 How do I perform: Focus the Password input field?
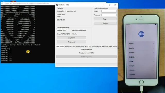tap(109, 15)
